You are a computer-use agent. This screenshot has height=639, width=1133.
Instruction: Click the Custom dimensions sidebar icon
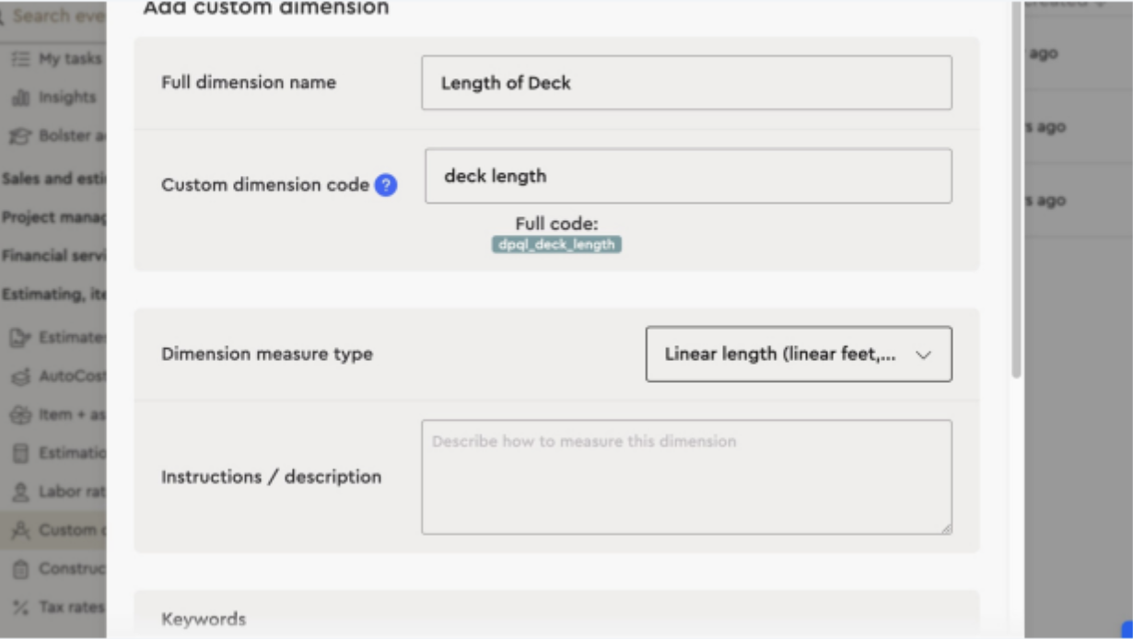coord(19,529)
